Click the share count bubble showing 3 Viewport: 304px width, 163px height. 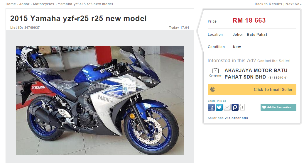click(x=242, y=107)
